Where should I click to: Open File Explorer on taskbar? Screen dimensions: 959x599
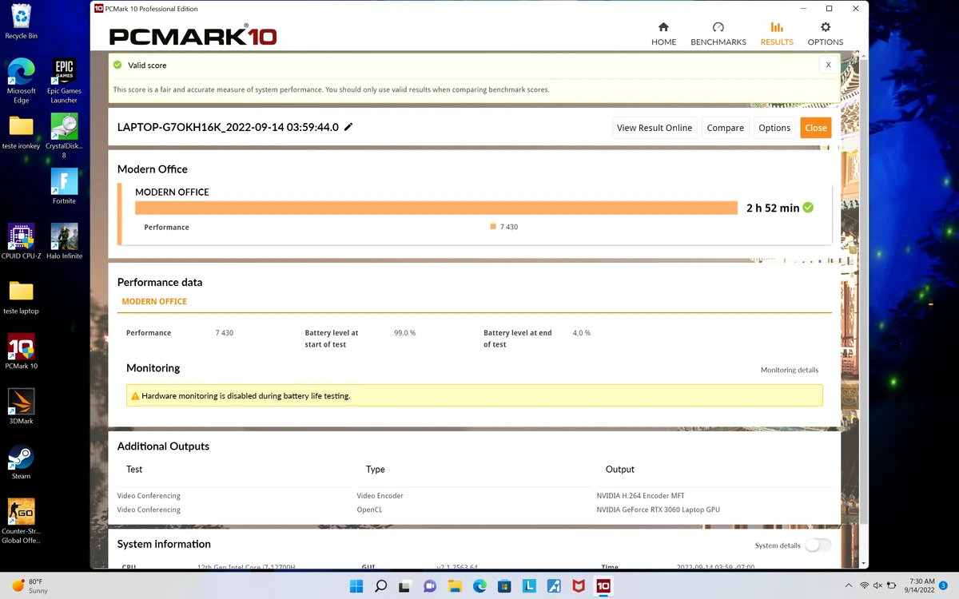coord(455,585)
